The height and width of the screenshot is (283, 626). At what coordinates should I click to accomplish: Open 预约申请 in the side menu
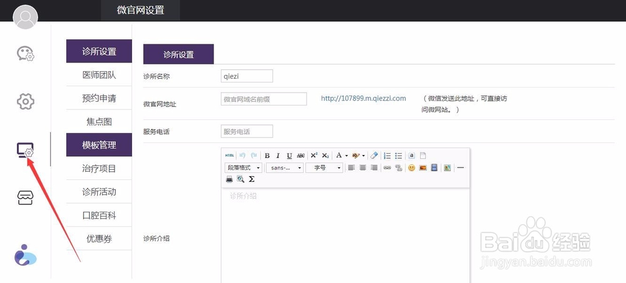99,98
